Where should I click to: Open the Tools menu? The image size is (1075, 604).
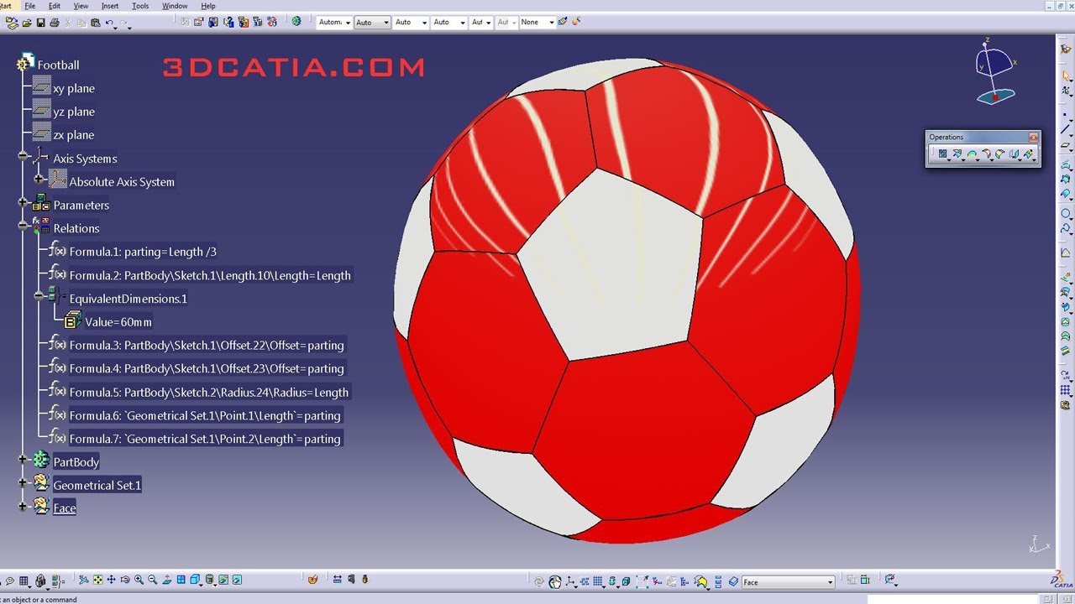coord(140,6)
